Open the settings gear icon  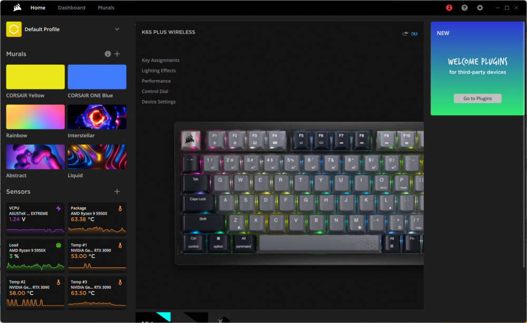480,7
